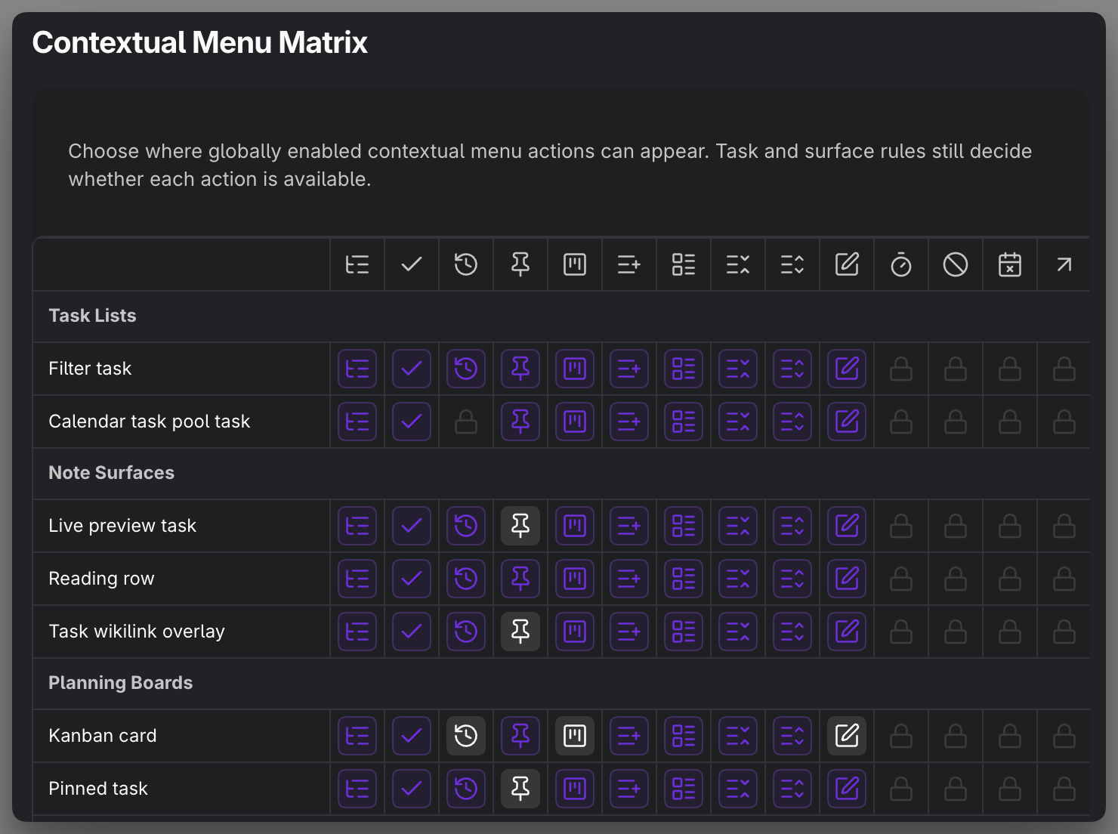
Task: Toggle the kanban action for Pinned task
Action: (x=575, y=789)
